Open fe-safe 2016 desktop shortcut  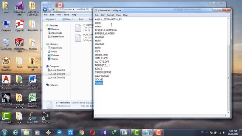[33, 117]
